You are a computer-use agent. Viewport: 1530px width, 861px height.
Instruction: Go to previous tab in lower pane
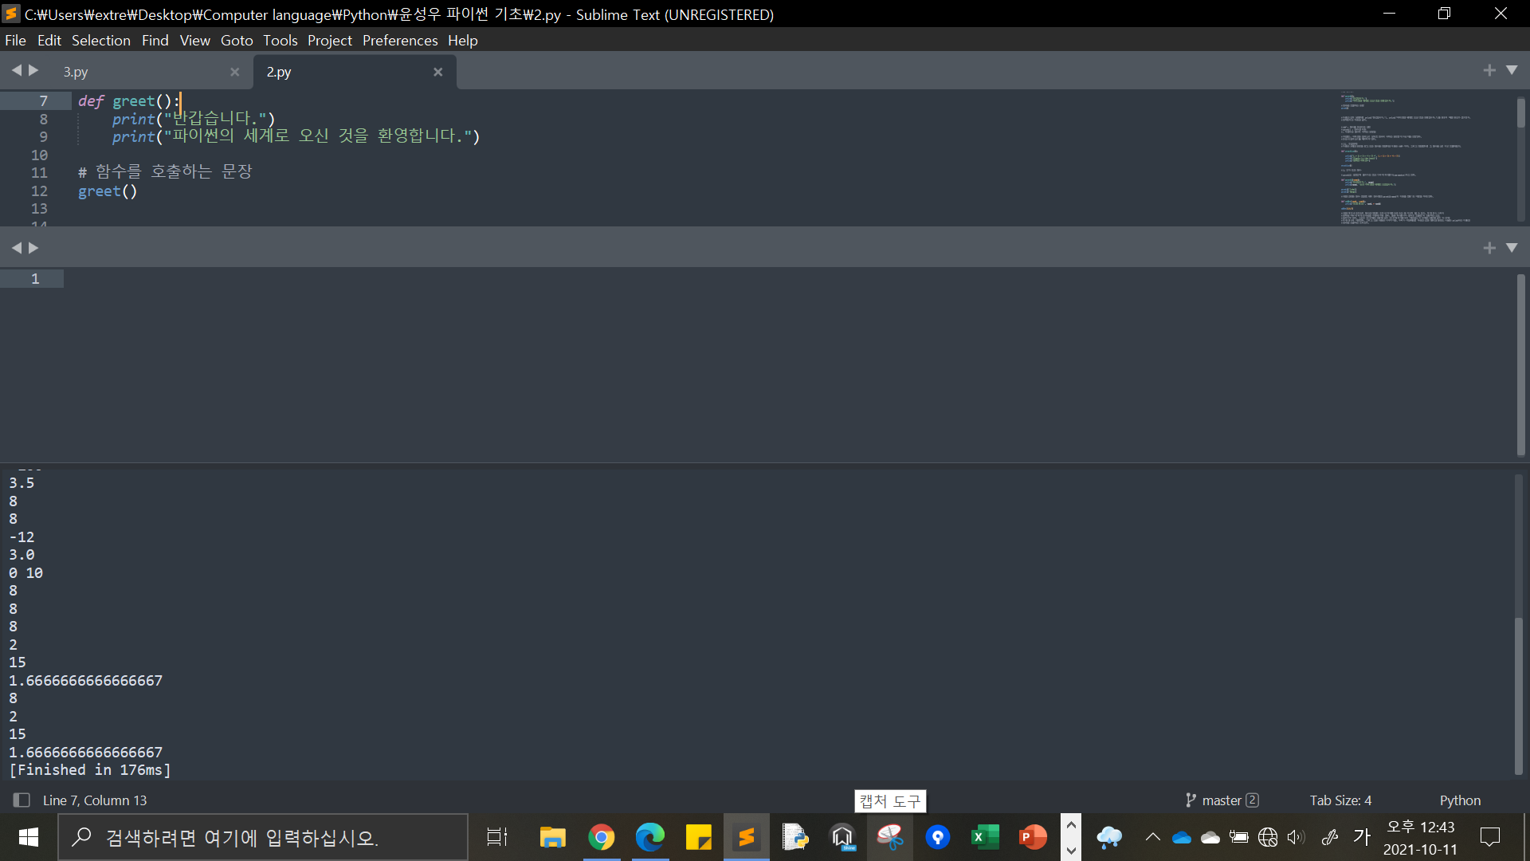coord(16,248)
